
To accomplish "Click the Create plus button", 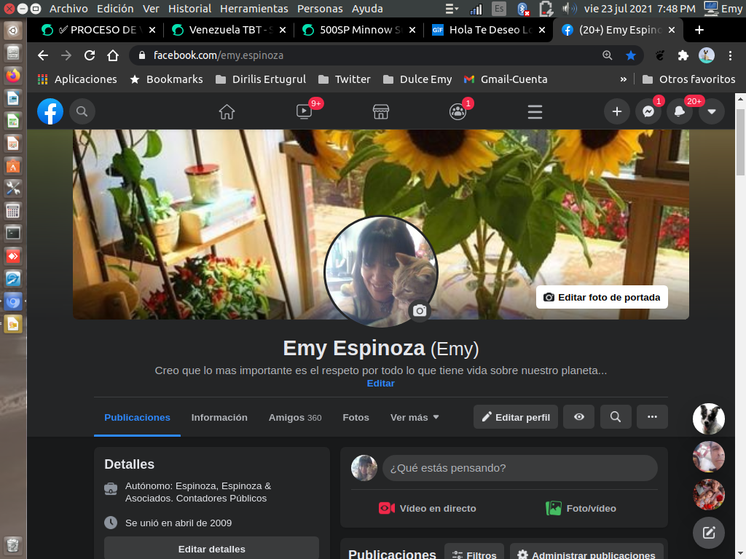I will tap(617, 111).
